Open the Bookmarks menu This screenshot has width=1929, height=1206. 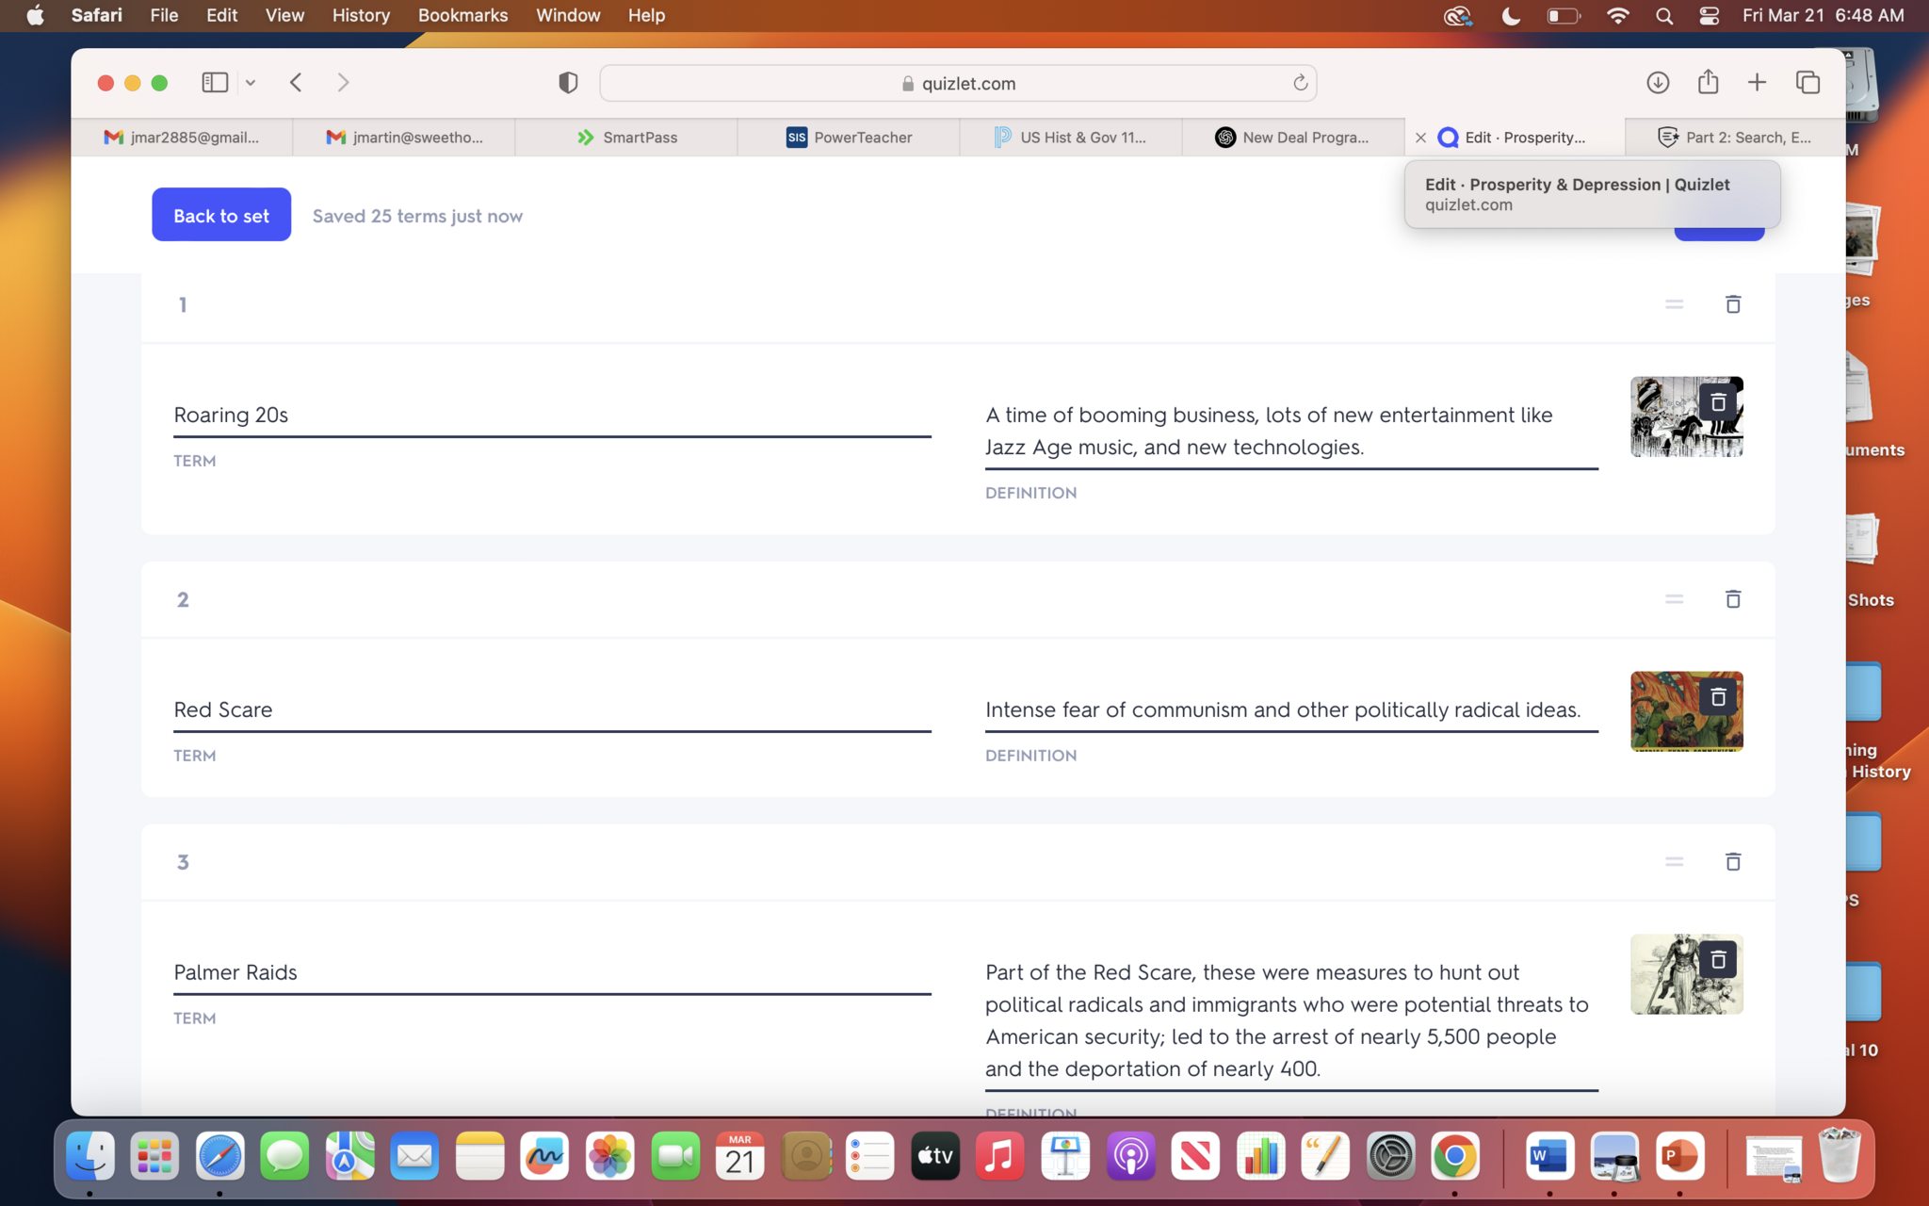[462, 16]
